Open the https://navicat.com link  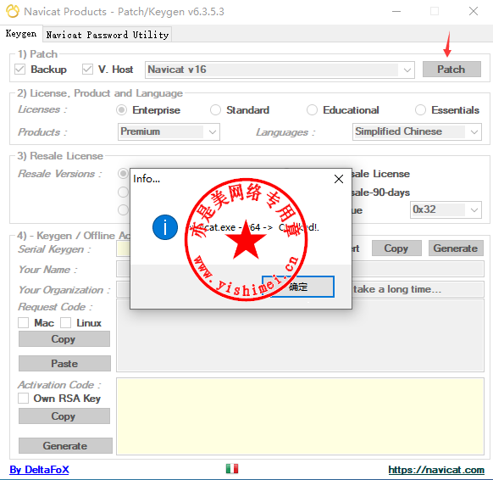pos(436,470)
